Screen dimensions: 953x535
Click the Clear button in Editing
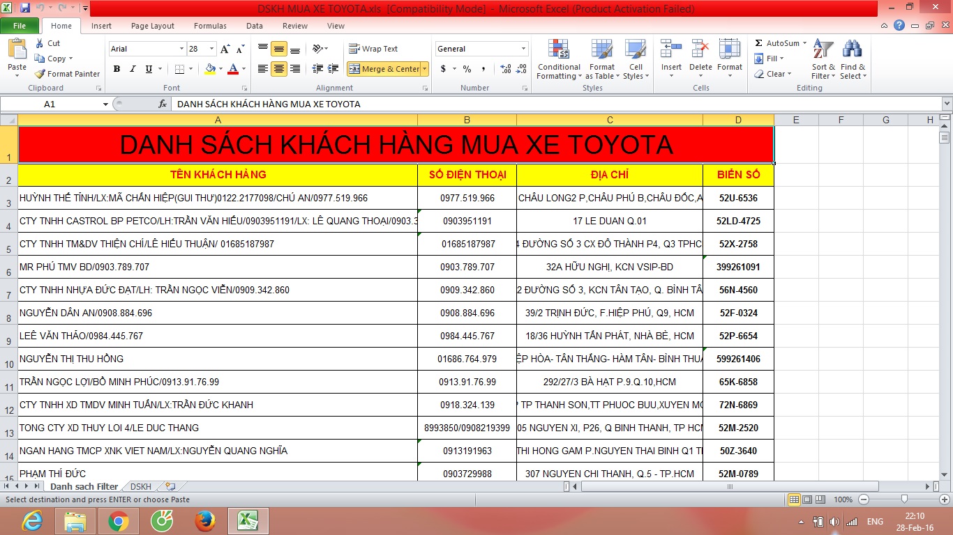(773, 74)
